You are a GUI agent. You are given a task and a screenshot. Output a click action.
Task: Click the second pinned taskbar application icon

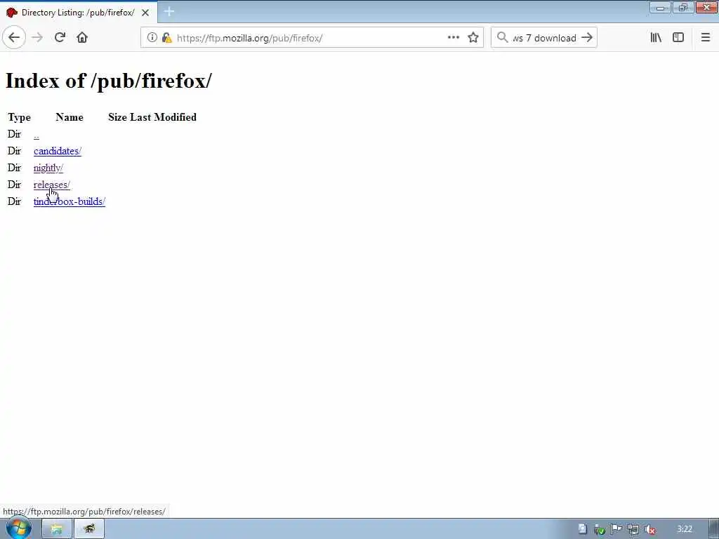[89, 529]
